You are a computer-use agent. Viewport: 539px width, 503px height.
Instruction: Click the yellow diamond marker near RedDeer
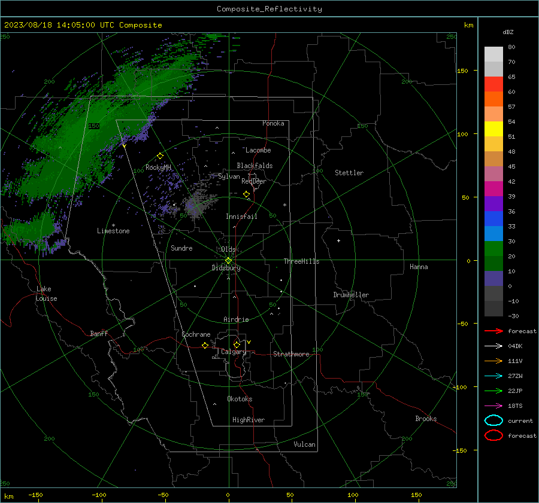(x=247, y=194)
